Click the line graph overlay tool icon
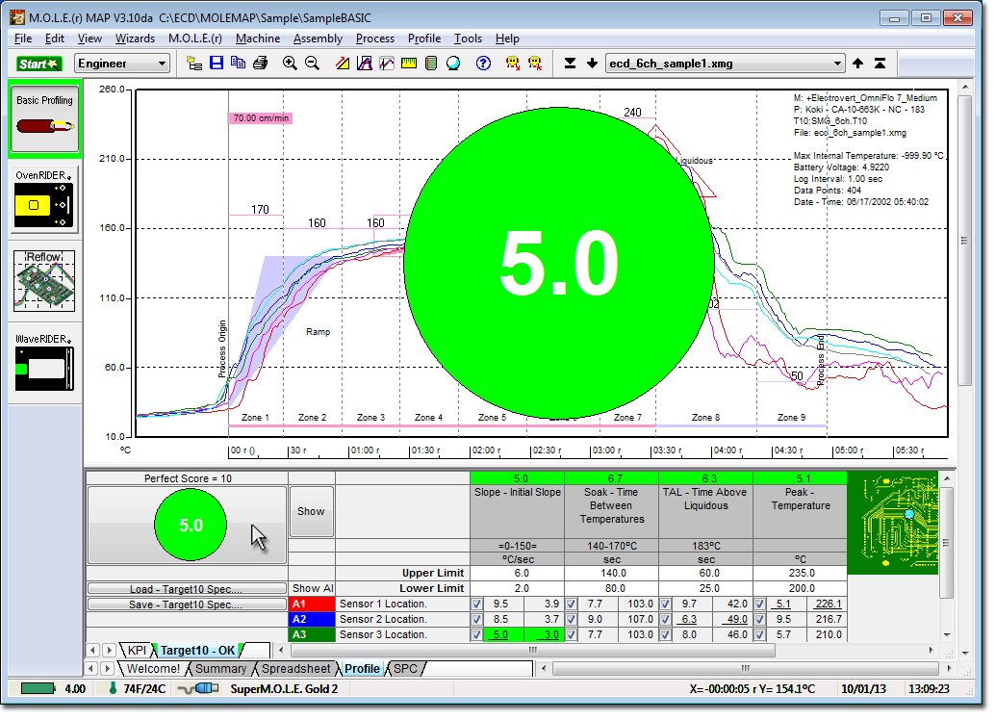This screenshot has width=995, height=720. click(x=387, y=64)
